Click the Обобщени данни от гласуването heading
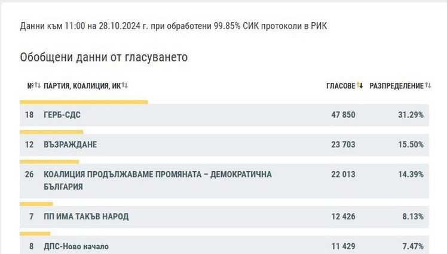Viewport: 447px width, 254px height. 104,57
